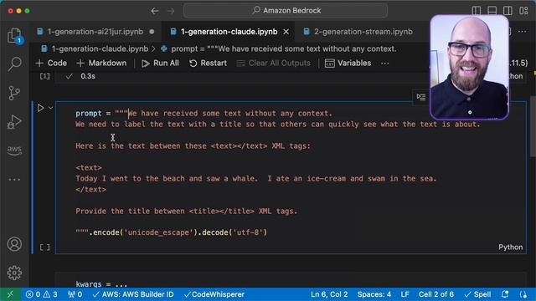Viewport: 536px width, 301px height.
Task: Place cursor in prompt string first line
Action: point(230,114)
